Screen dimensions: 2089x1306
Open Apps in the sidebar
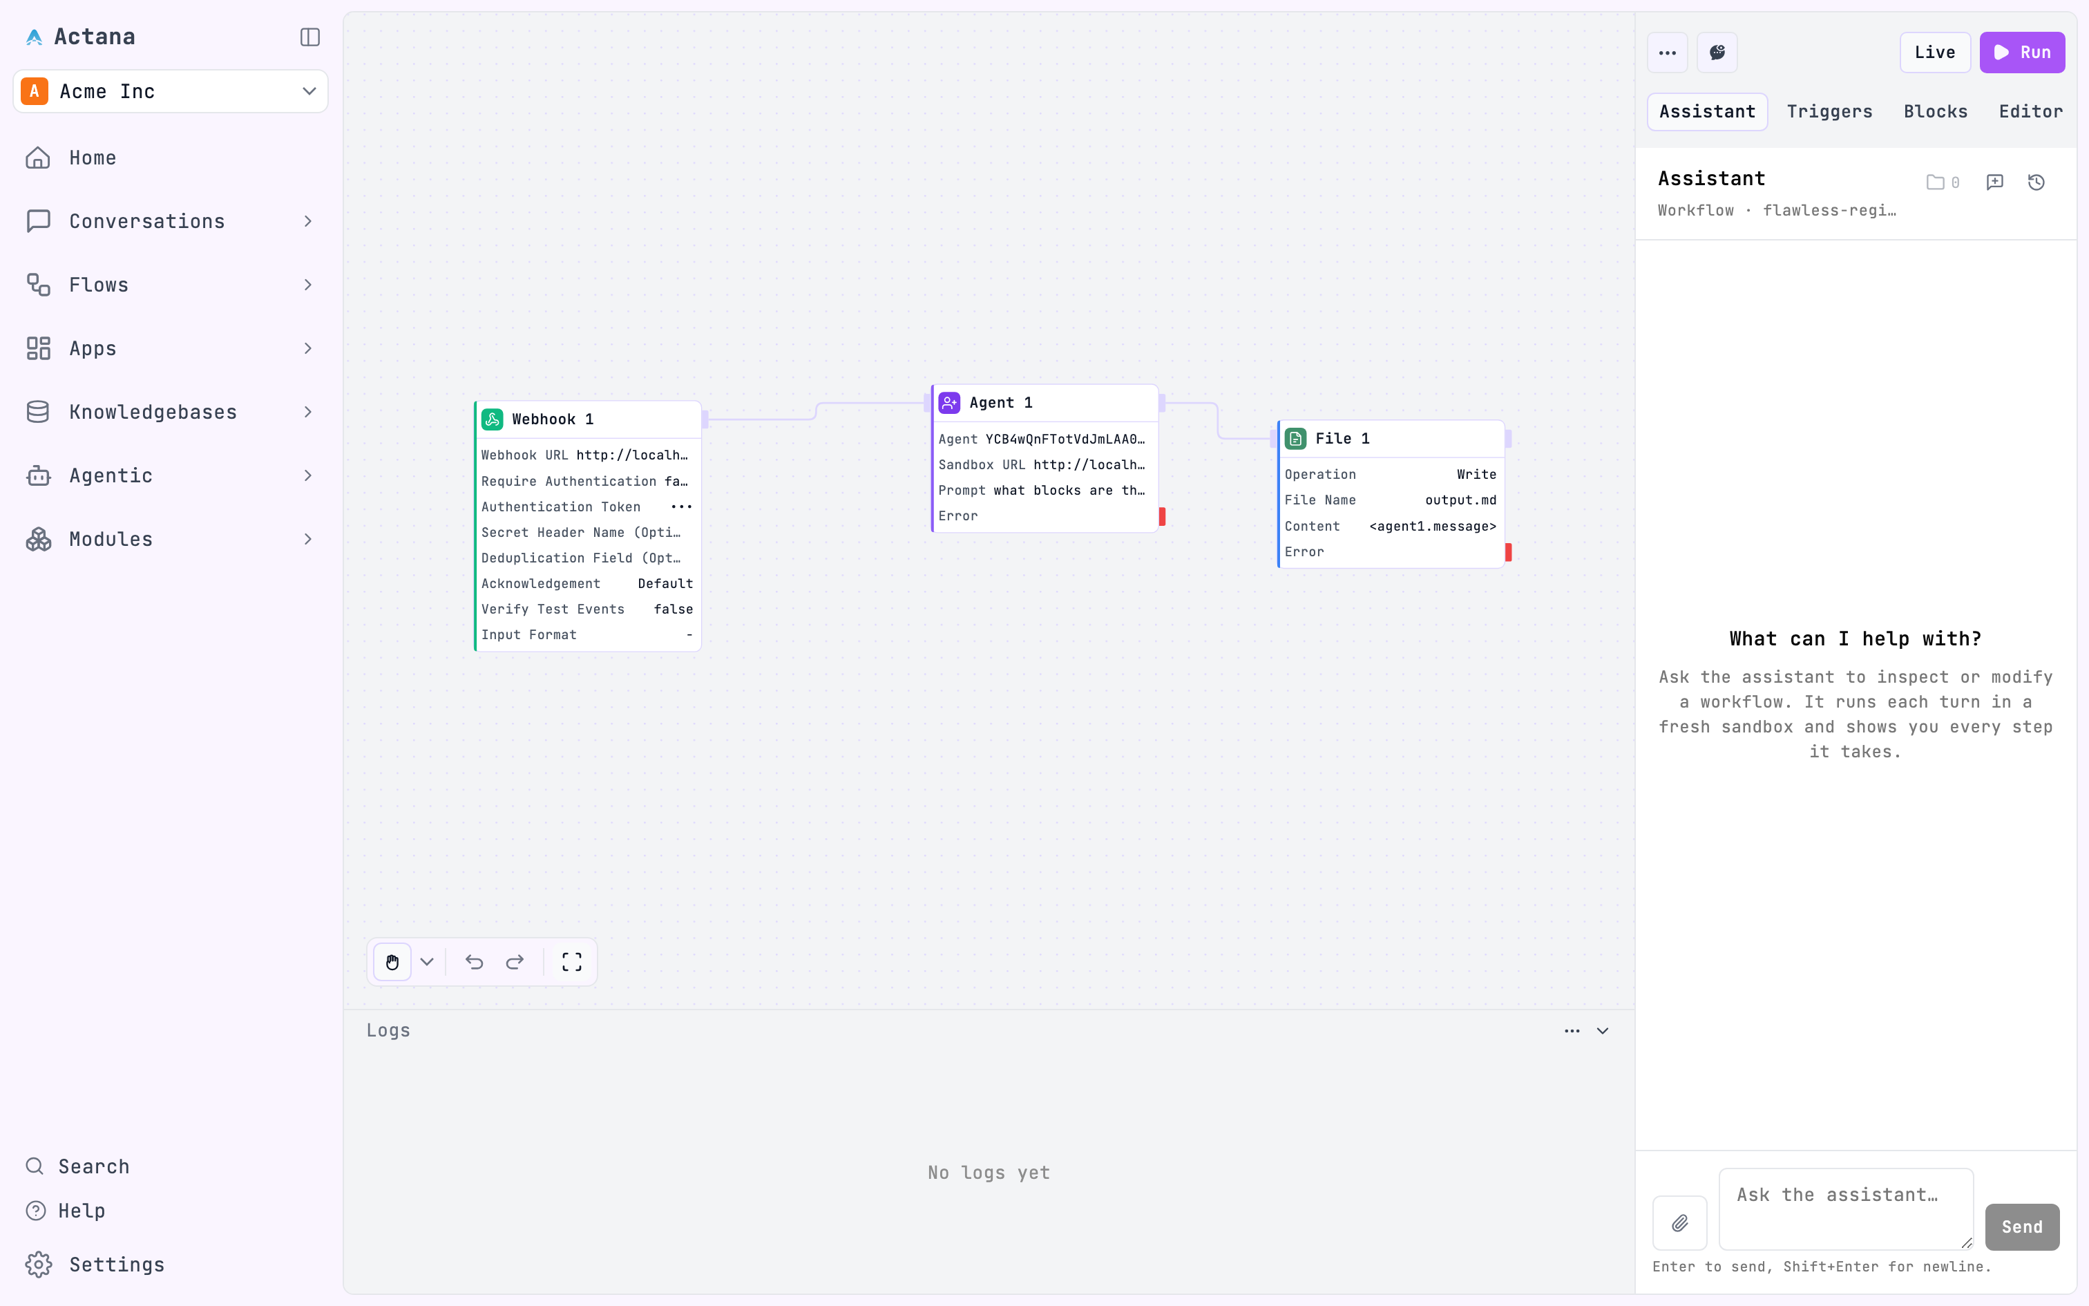click(x=93, y=348)
